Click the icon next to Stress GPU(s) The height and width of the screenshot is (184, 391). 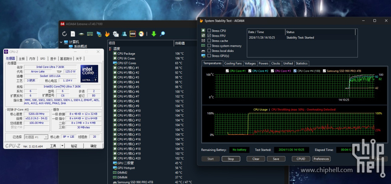click(203, 55)
